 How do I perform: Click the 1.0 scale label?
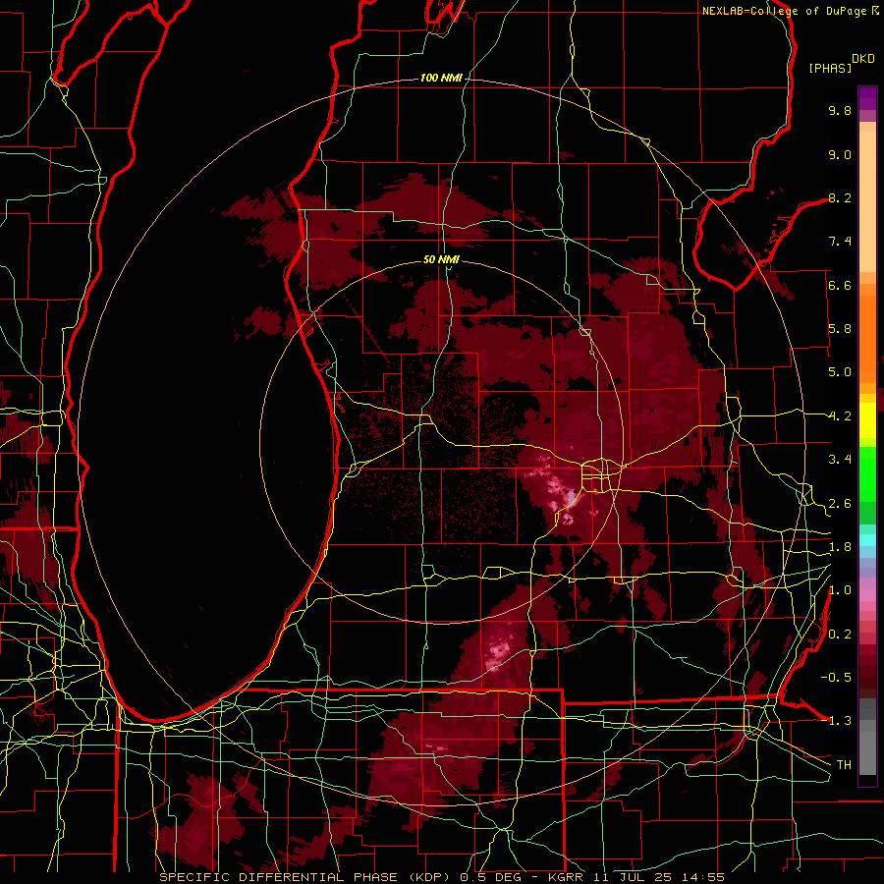840,590
